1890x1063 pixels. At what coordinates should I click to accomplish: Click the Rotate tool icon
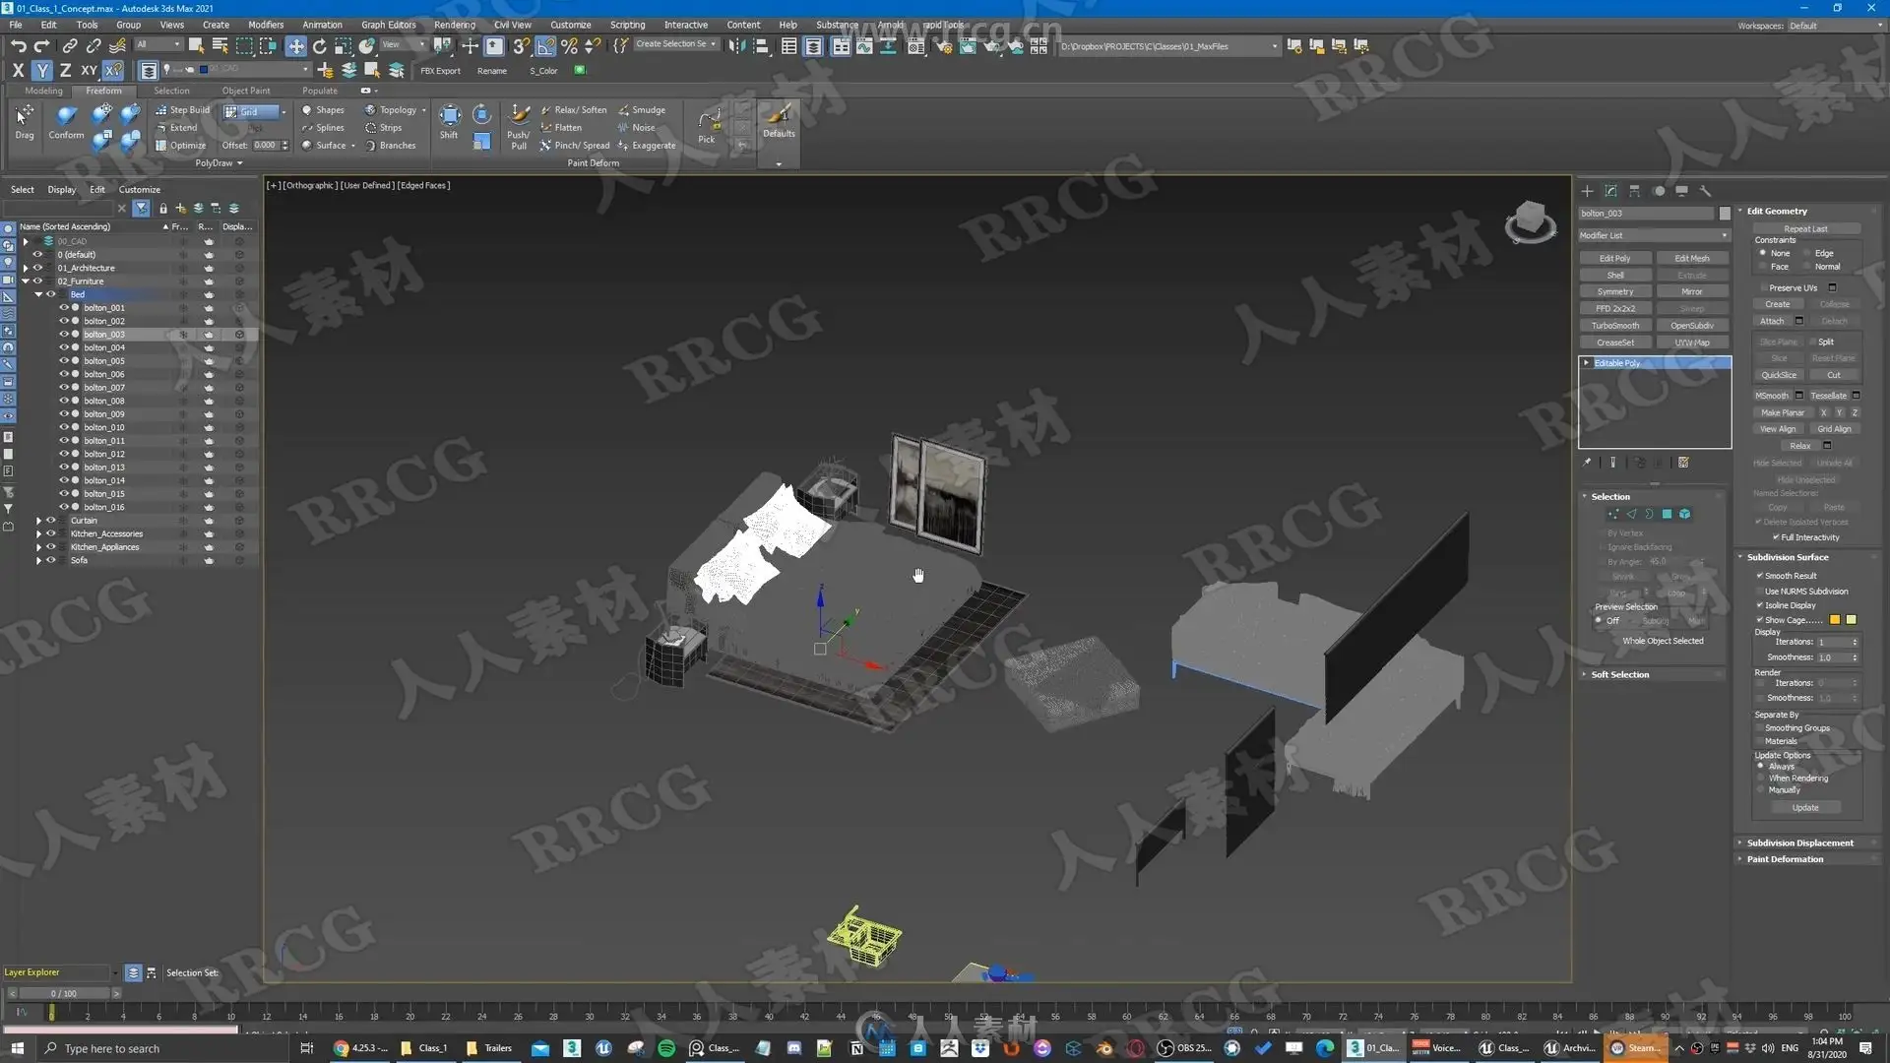(x=320, y=46)
